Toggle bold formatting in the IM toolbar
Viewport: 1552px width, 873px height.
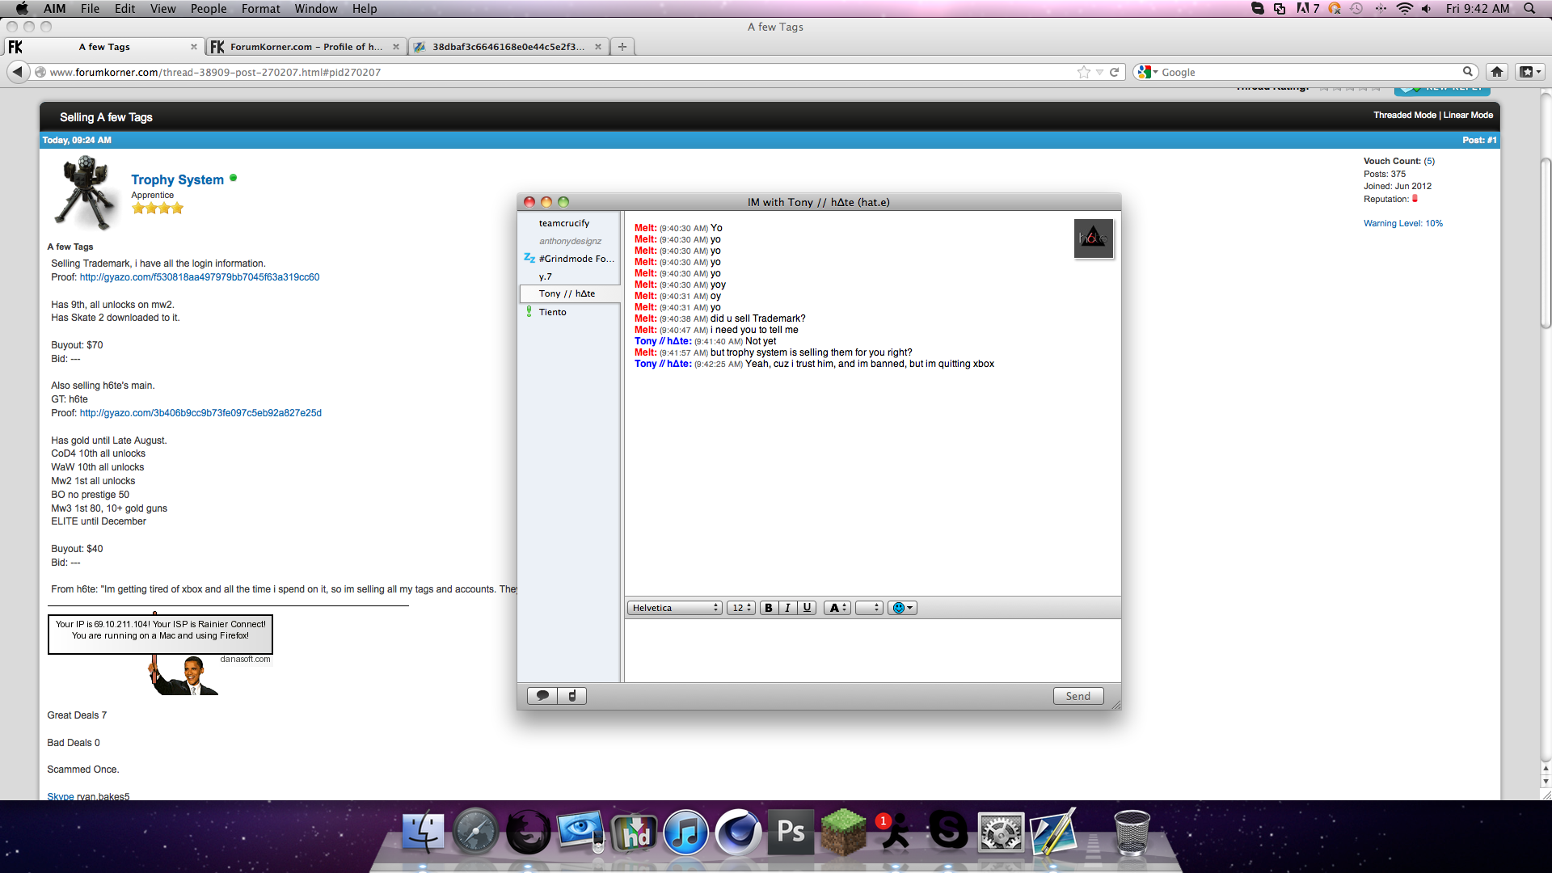pyautogui.click(x=769, y=608)
